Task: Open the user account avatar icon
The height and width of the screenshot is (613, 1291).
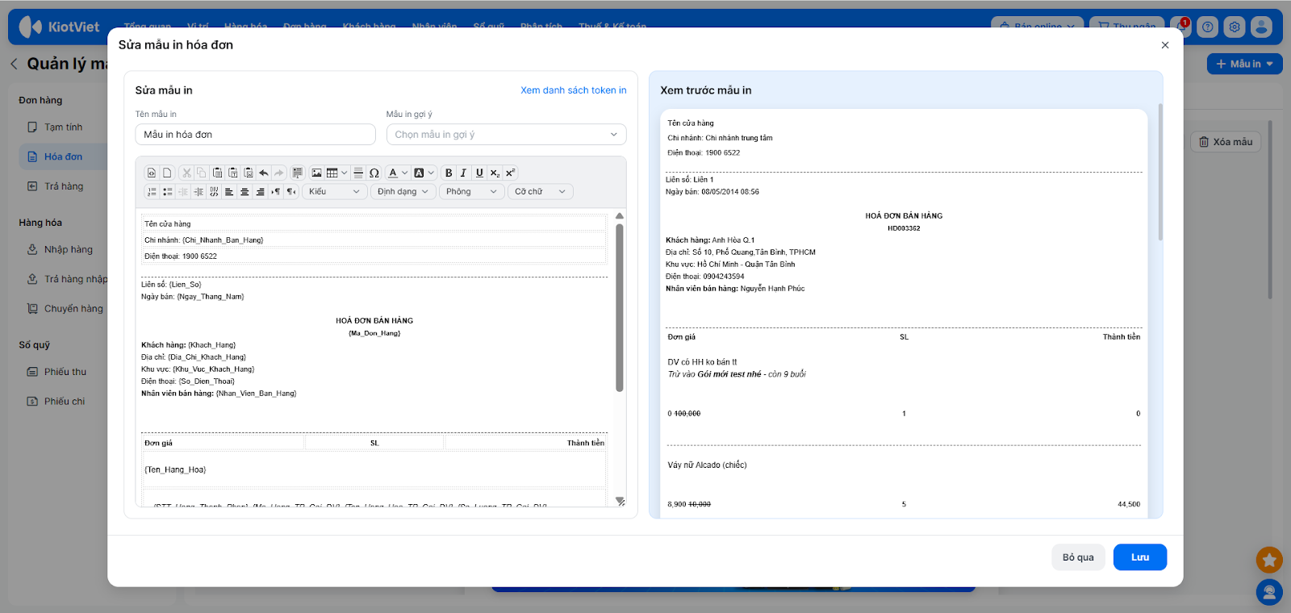Action: (x=1261, y=27)
